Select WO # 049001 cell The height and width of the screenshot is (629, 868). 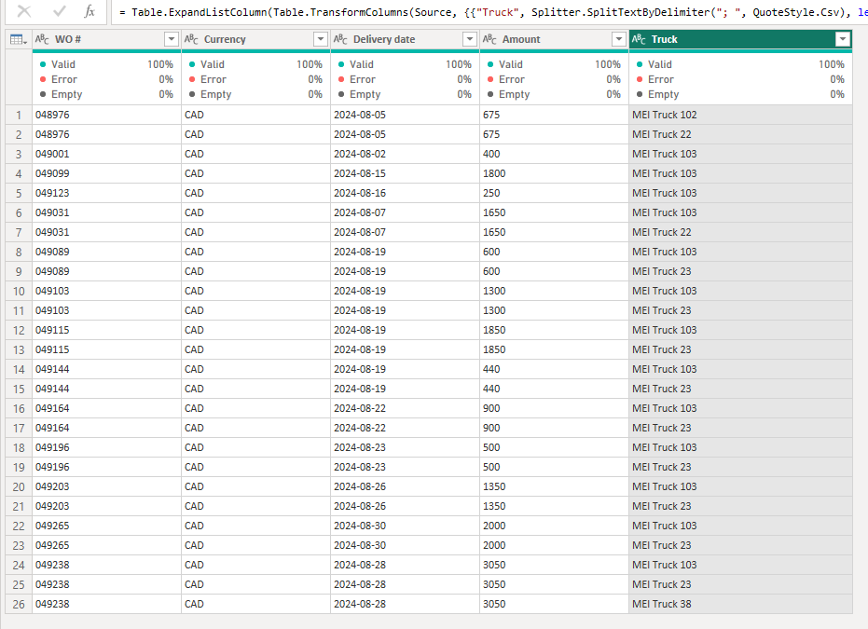pos(107,154)
